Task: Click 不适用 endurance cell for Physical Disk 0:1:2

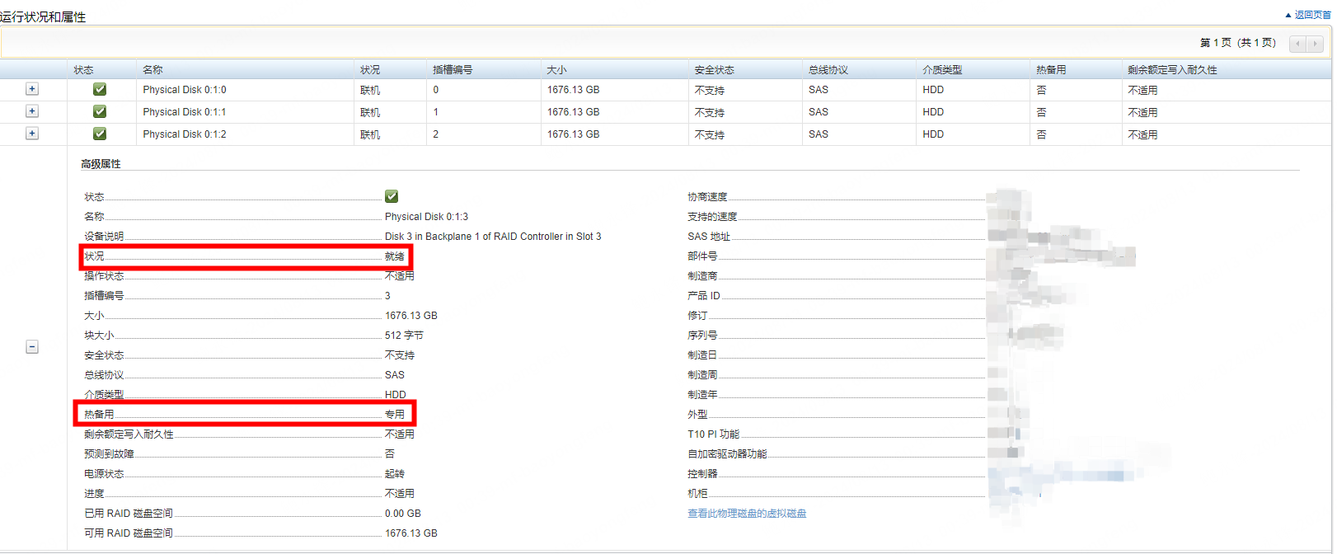Action: click(x=1142, y=134)
